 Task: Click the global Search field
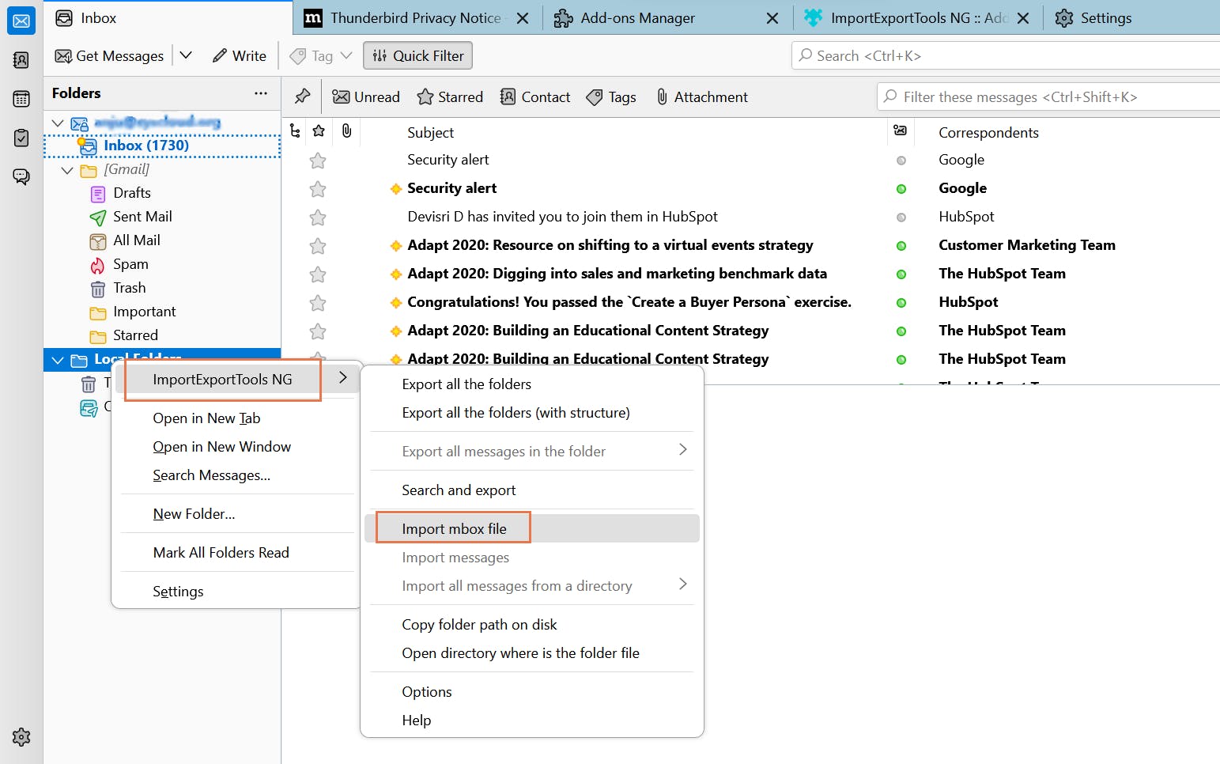1006,56
